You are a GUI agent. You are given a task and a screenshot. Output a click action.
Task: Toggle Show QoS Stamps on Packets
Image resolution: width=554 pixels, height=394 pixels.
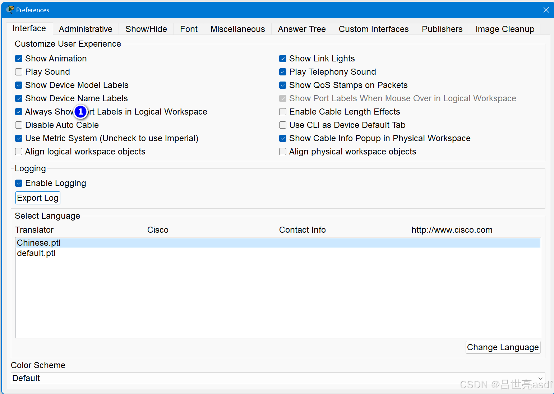pyautogui.click(x=283, y=85)
